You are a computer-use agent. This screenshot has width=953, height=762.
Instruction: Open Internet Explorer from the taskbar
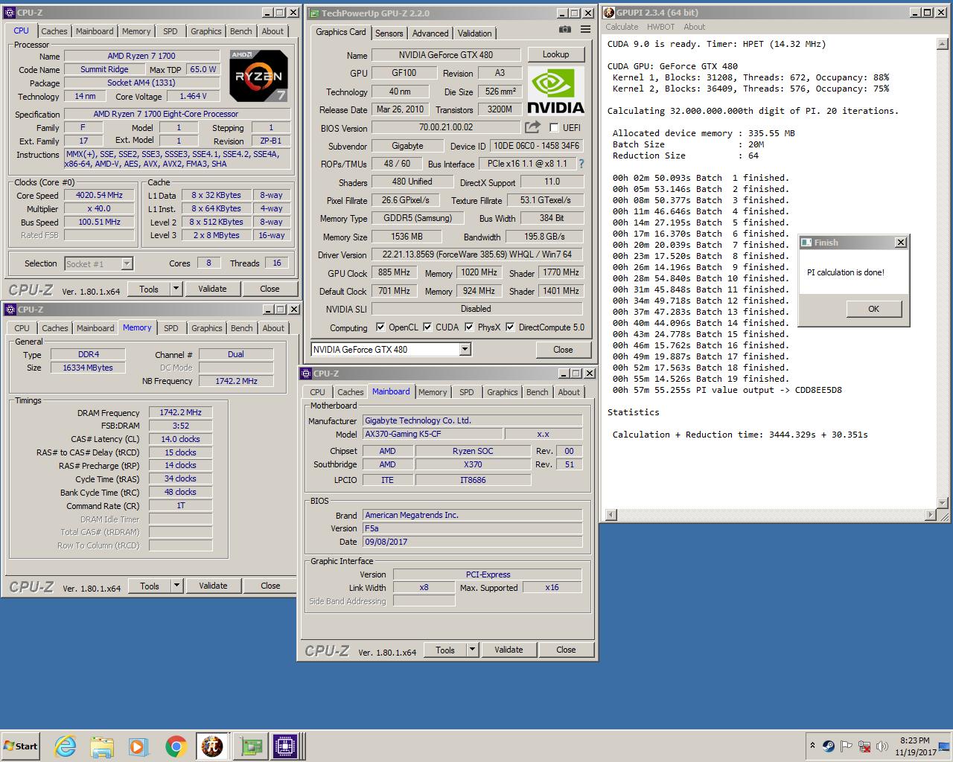click(66, 746)
